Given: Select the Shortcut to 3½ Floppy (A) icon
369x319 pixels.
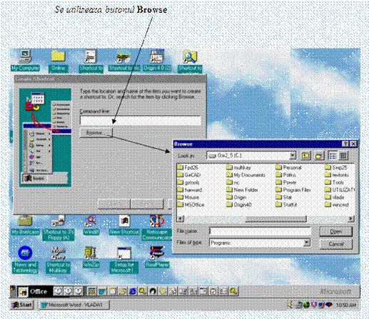Looking at the screenshot, I should pyautogui.click(x=59, y=228).
